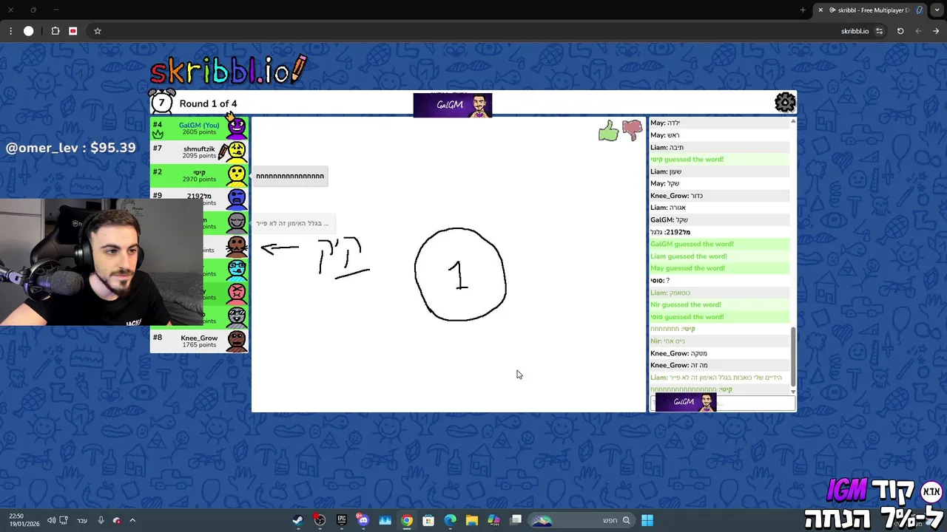
Task: Click the "Round 1 of 4" label
Action: click(208, 103)
